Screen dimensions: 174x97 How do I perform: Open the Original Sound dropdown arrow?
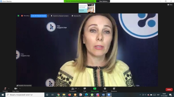coord(48,16)
